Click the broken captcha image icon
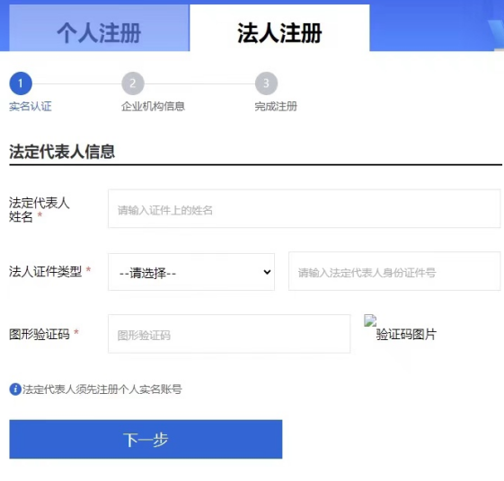The height and width of the screenshot is (481, 504). 370,320
